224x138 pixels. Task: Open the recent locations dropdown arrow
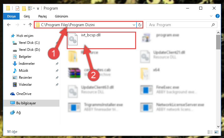click(24, 25)
